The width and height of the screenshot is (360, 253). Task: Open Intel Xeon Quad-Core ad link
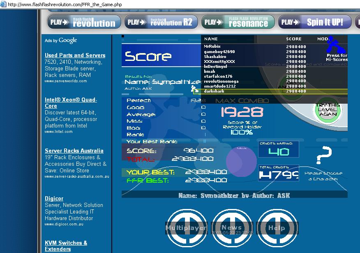(x=71, y=103)
